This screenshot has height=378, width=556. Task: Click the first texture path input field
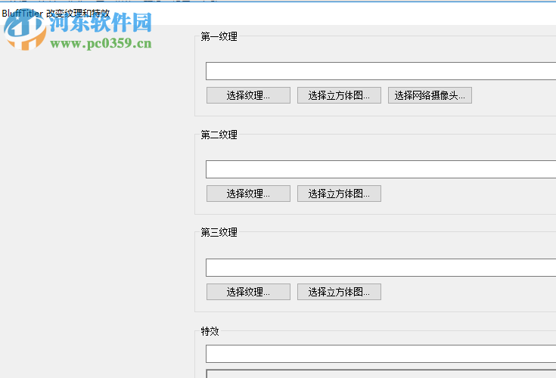[x=381, y=71]
